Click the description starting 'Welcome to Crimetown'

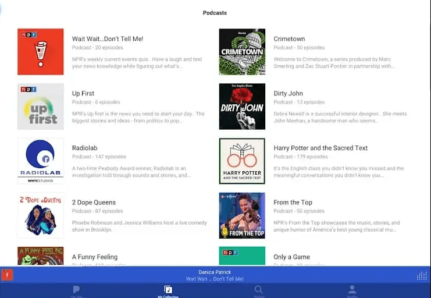tap(334, 62)
